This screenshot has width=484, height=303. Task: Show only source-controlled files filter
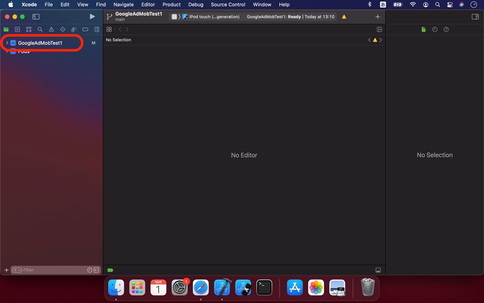pos(96,270)
